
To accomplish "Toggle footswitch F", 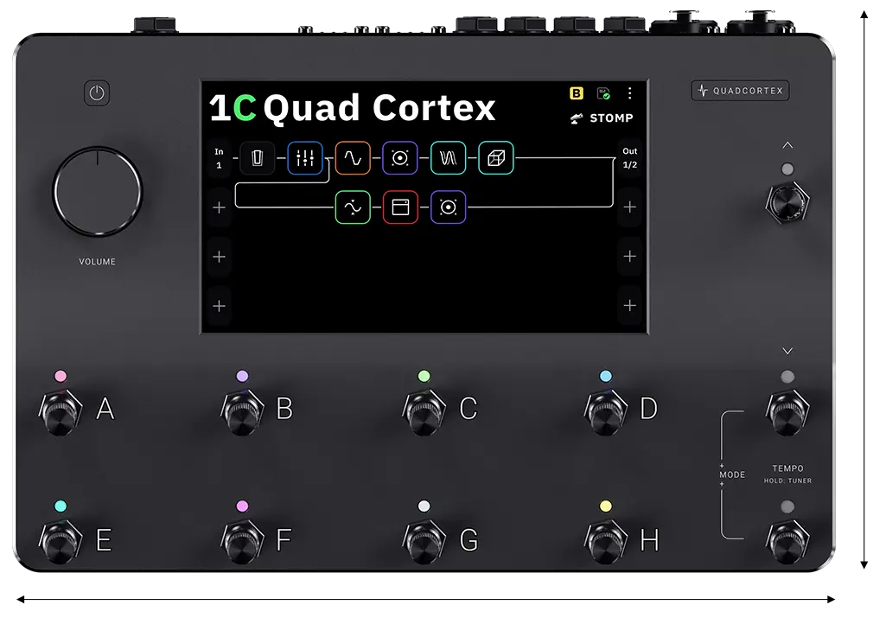I will 242,542.
